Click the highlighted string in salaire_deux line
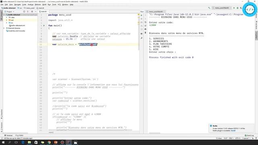258x145 pixels. coord(88,44)
